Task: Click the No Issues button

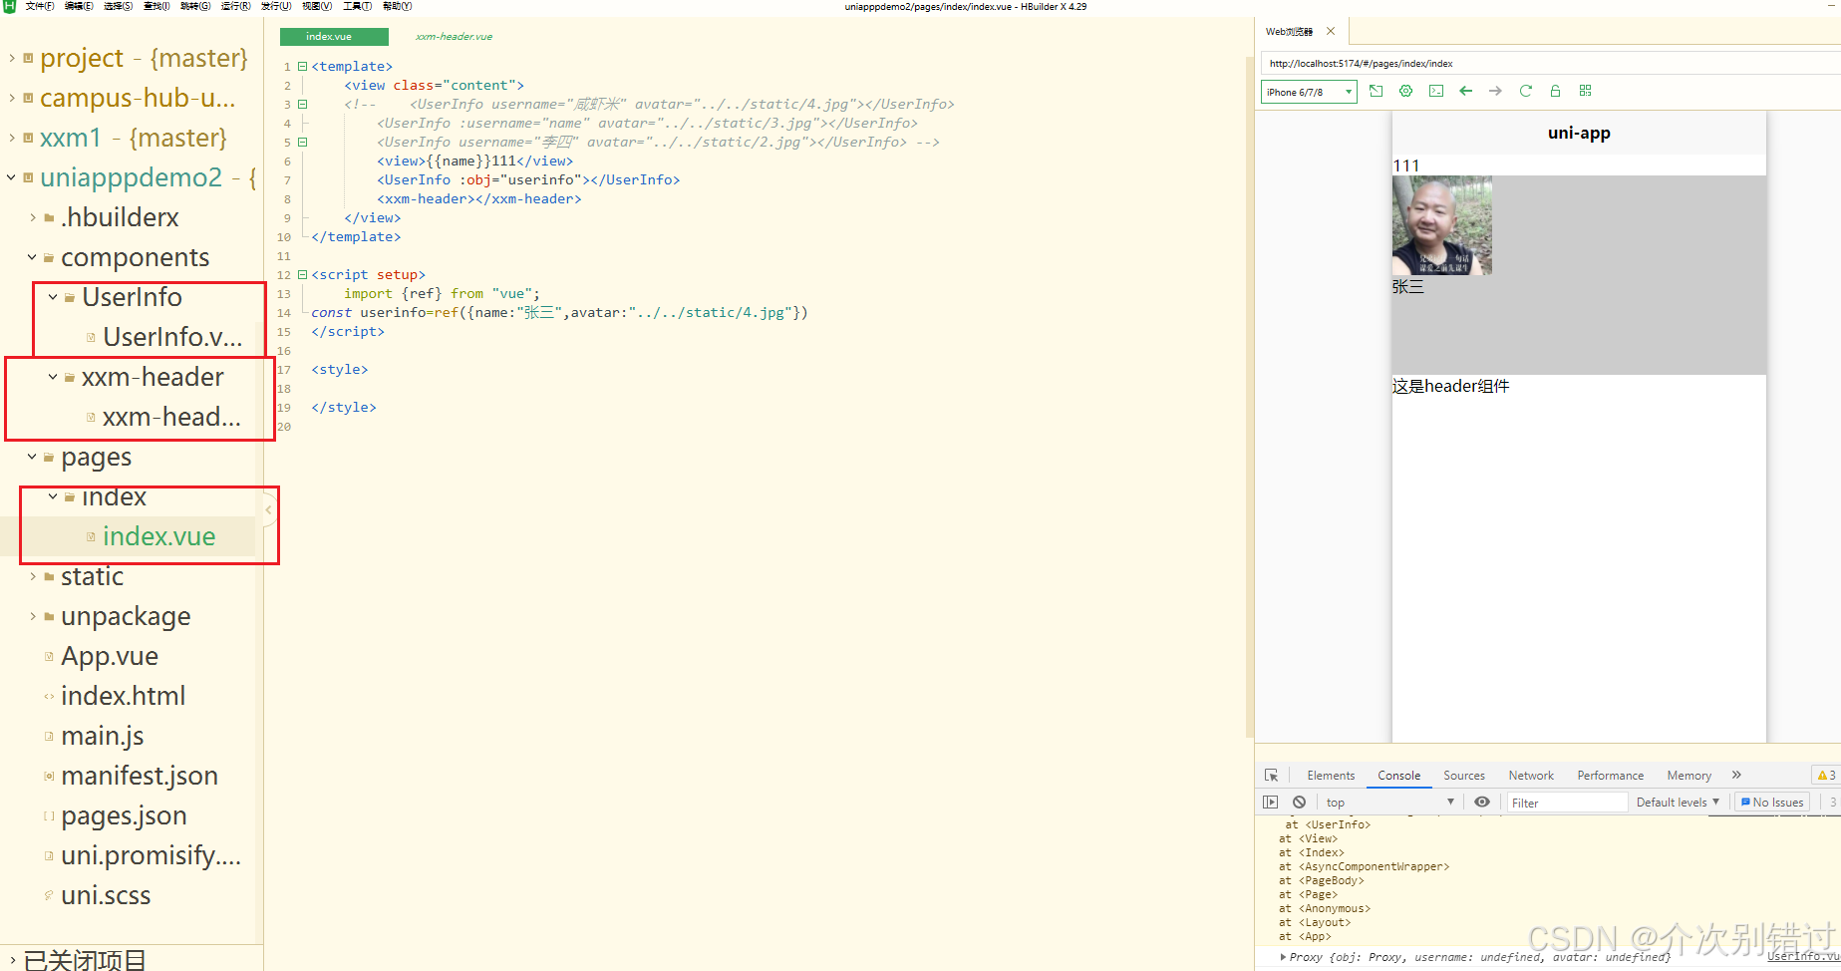Action: click(x=1772, y=803)
